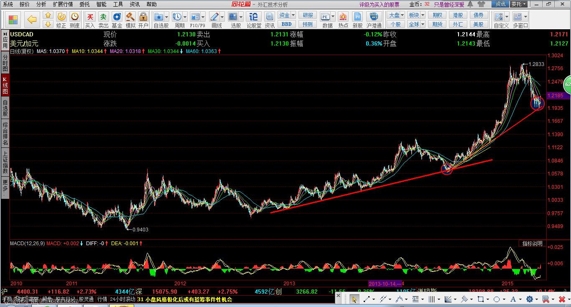Open 自选股 watchlist folder icon
Viewport: 571px width, 307px height.
pos(159,17)
